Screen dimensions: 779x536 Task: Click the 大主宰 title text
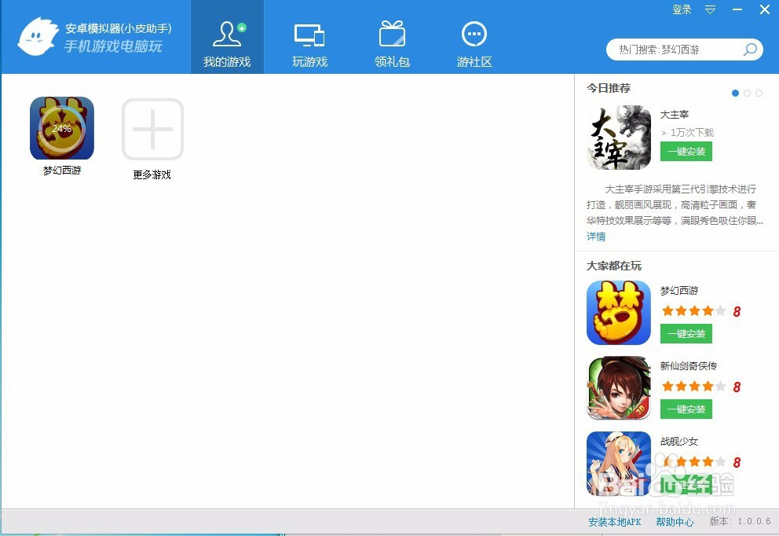click(675, 115)
